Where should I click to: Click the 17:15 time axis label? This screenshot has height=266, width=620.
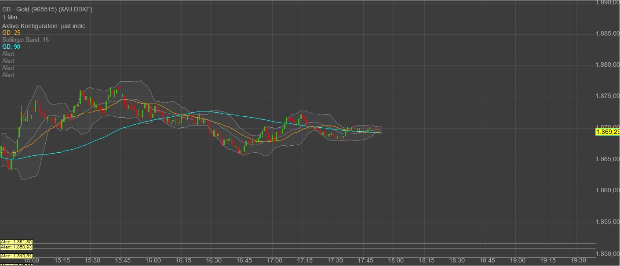click(x=305, y=261)
